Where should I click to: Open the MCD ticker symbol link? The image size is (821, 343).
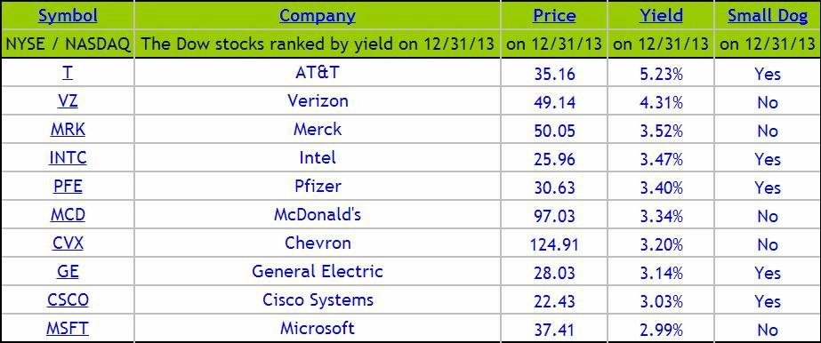point(68,214)
